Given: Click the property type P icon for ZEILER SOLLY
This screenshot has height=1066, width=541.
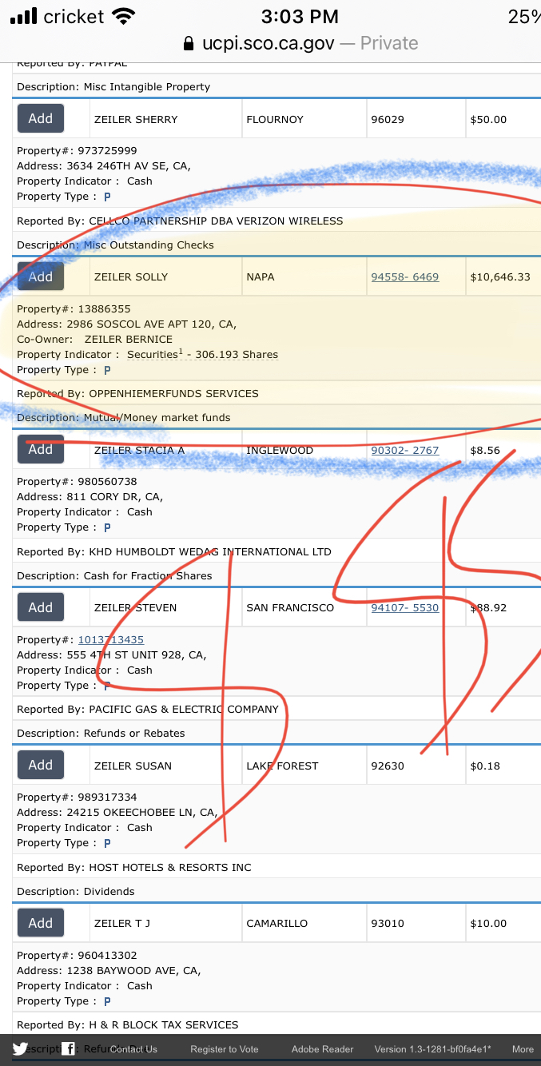Looking at the screenshot, I should pos(107,371).
